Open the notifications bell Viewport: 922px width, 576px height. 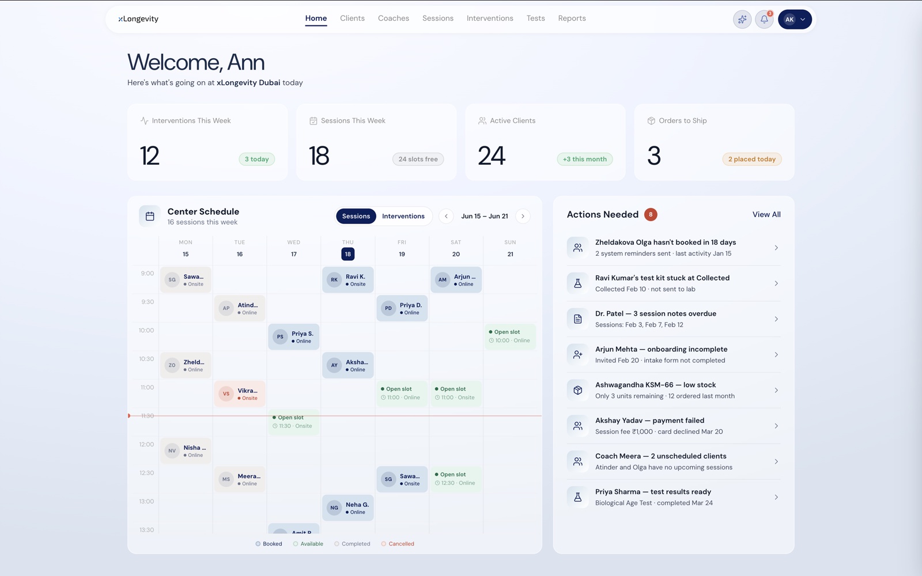(x=764, y=20)
